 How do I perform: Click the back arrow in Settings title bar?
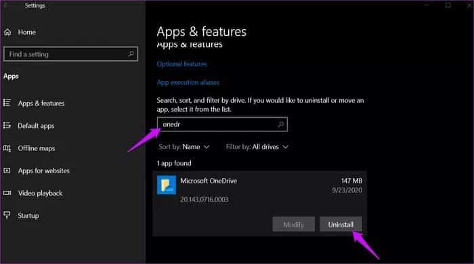click(7, 5)
